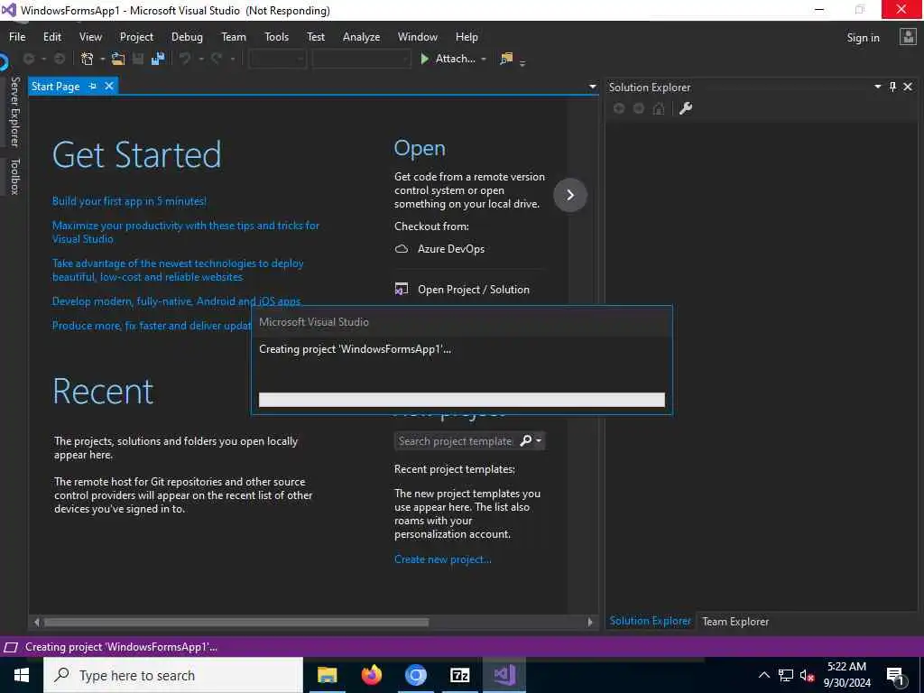Viewport: 924px width, 693px height.
Task: Click the status bar task icon
Action: (11, 647)
